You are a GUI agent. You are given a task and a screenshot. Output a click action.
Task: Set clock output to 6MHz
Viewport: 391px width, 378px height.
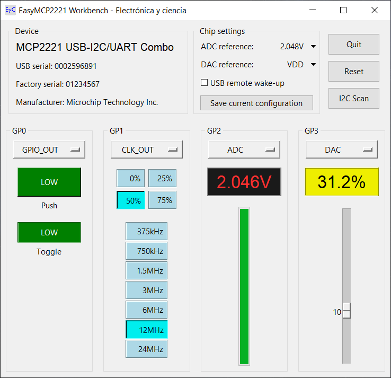point(146,310)
